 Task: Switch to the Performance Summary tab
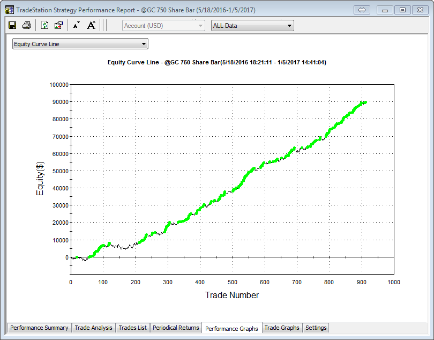(39, 328)
